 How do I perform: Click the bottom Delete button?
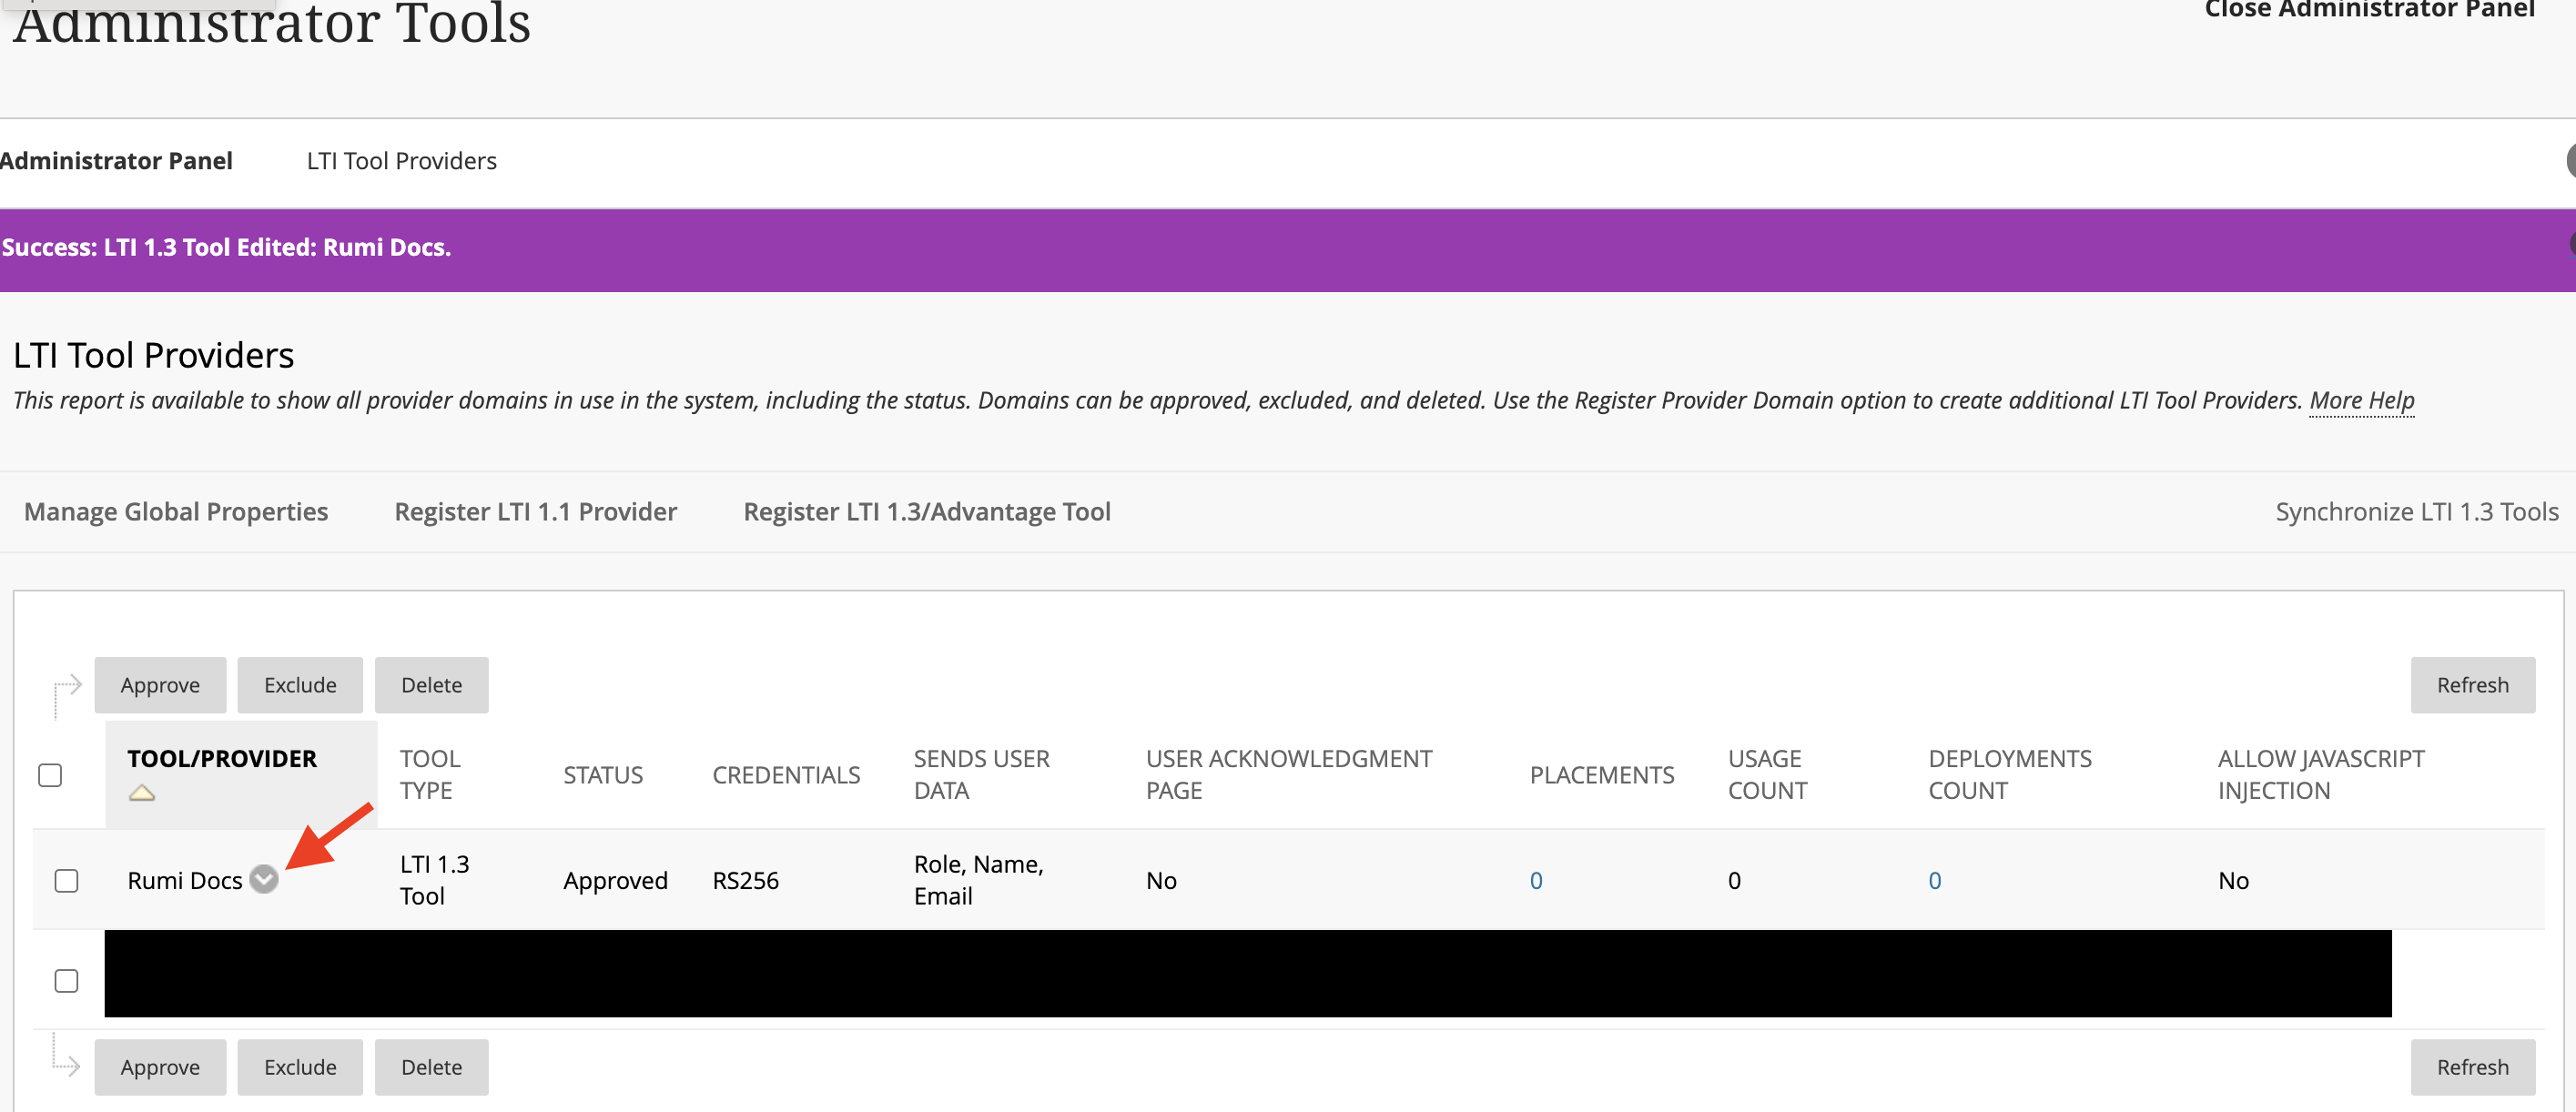pyautogui.click(x=431, y=1066)
